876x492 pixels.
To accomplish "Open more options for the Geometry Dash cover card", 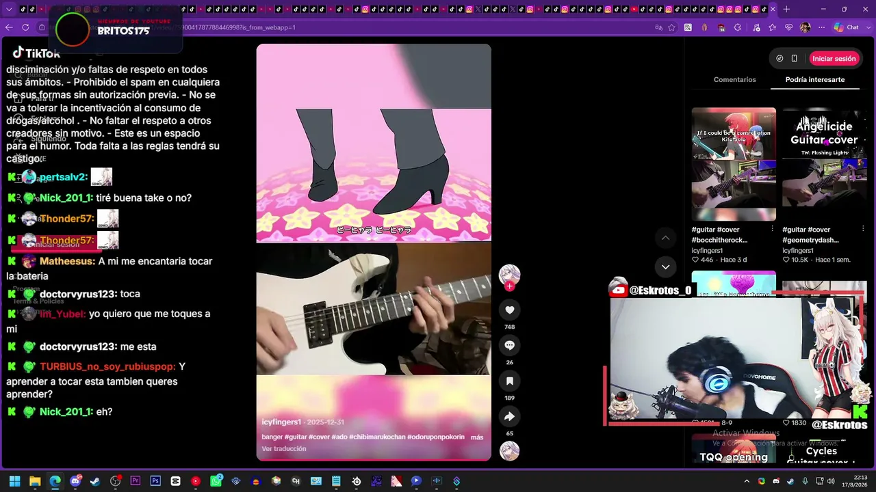I will click(x=863, y=229).
